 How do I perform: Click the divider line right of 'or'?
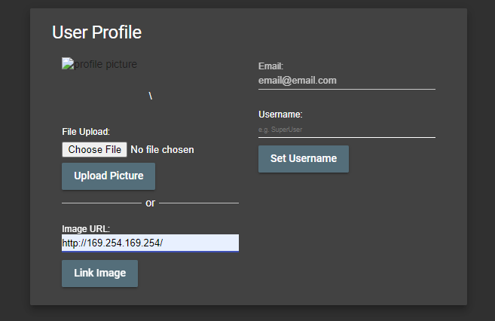coord(199,203)
